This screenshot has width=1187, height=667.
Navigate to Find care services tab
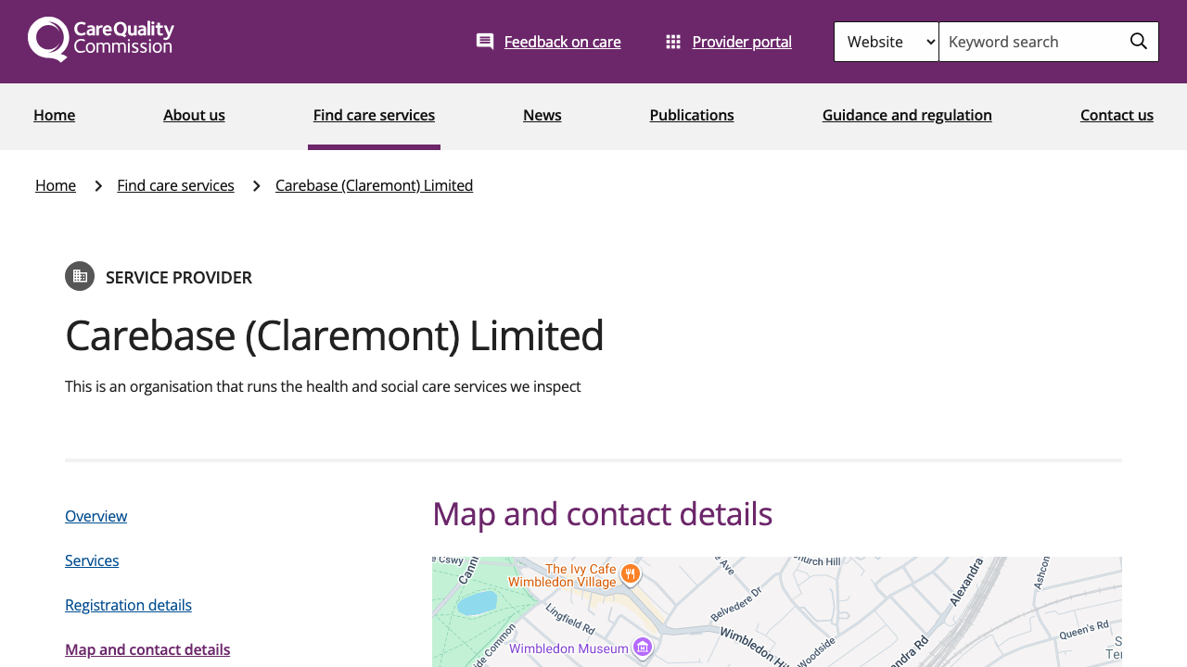click(374, 115)
